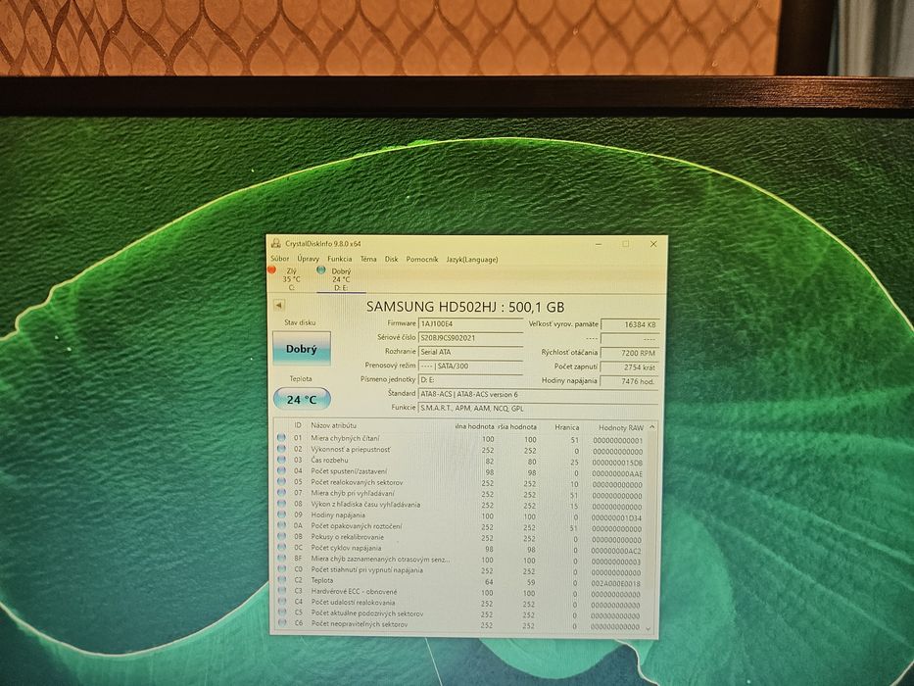Click status icon of row 0C Počet cyklov napájania
This screenshot has width=914, height=686.
281,548
